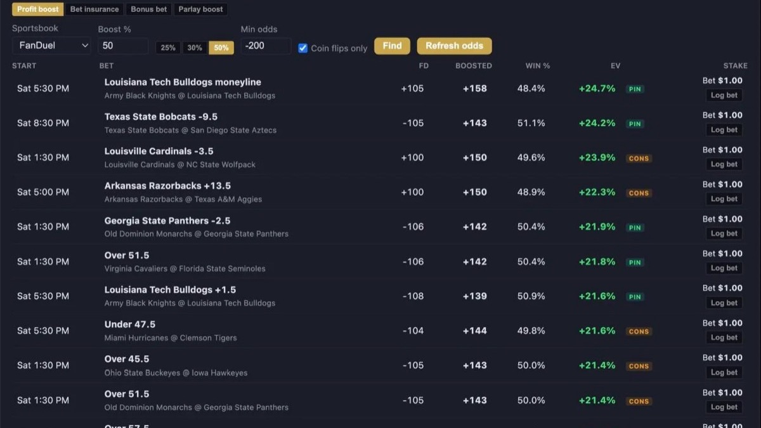
Task: Log bet for Under 47.5
Action: click(x=724, y=337)
